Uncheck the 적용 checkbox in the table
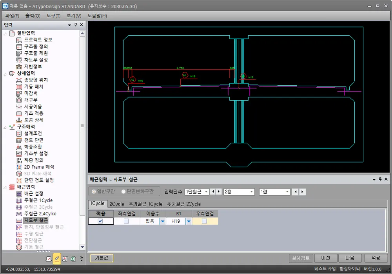Image resolution: width=392 pixels, height=274 pixels. coord(100,221)
